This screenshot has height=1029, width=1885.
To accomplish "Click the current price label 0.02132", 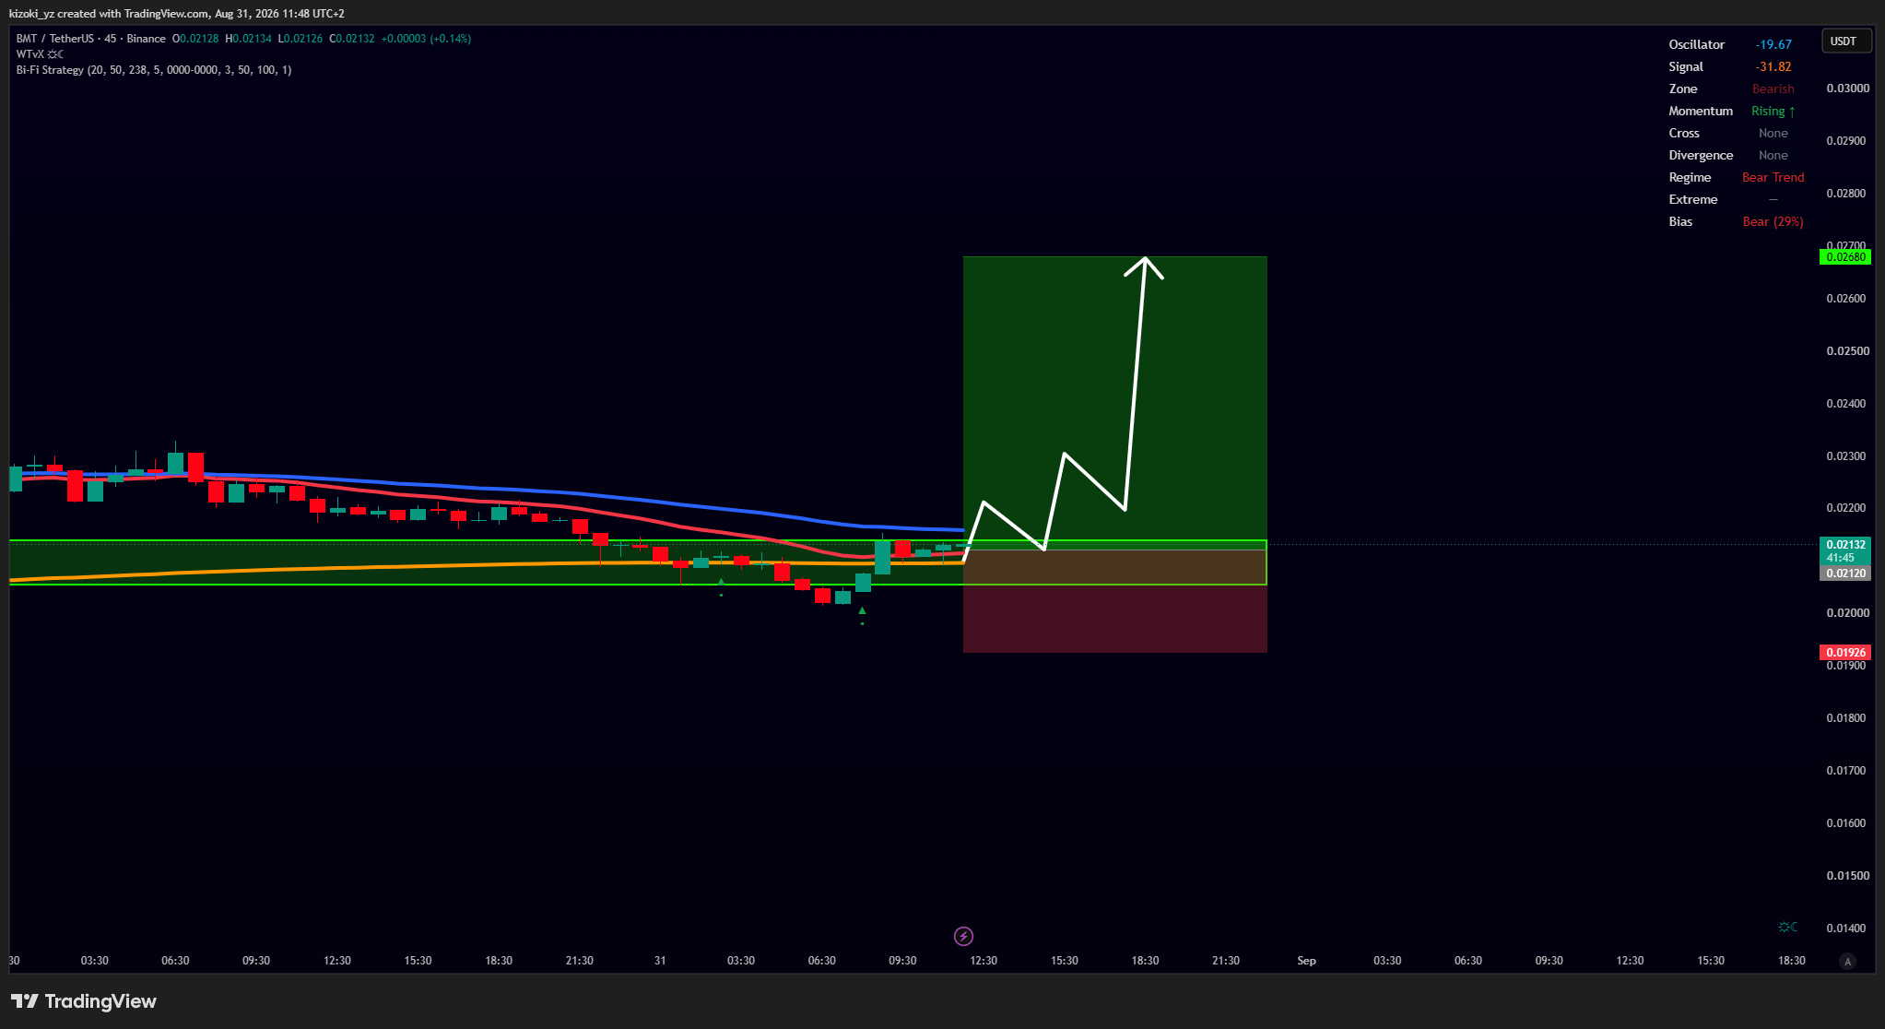I will click(x=1845, y=545).
